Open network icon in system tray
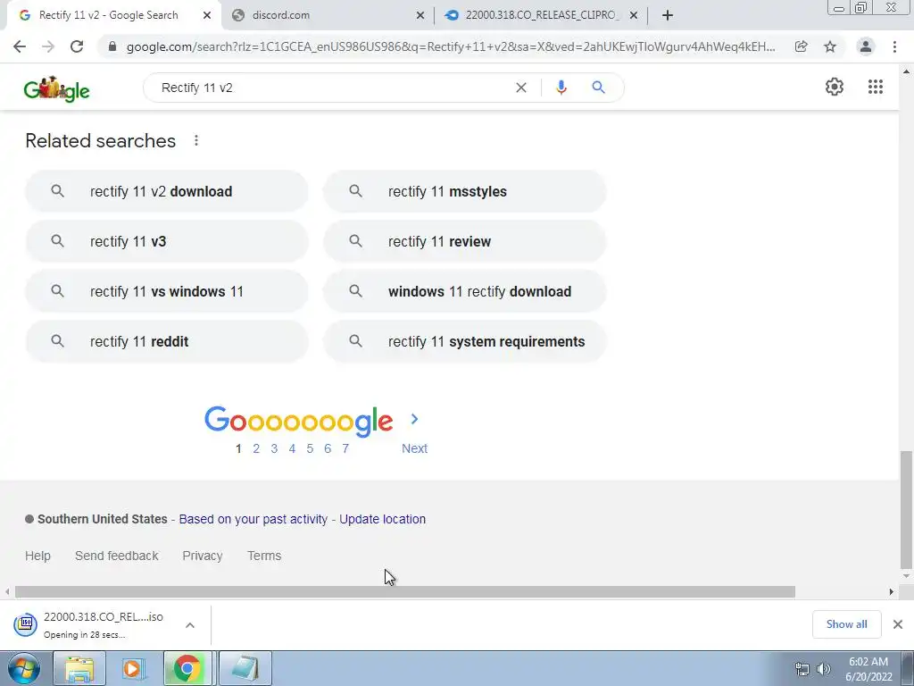Viewport: 914px width, 686px height. (x=802, y=669)
